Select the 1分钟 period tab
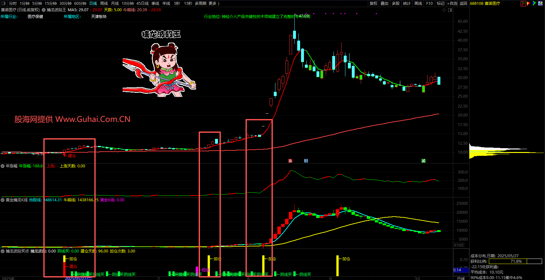The image size is (545, 280). 25,4
